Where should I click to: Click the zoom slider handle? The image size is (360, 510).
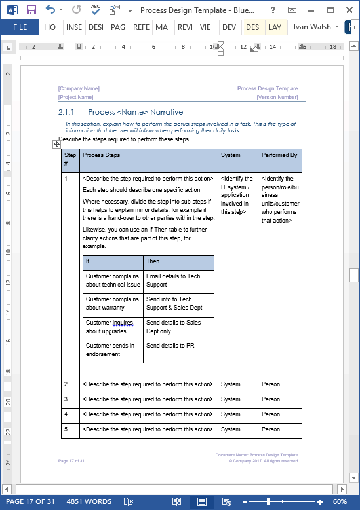(268, 502)
